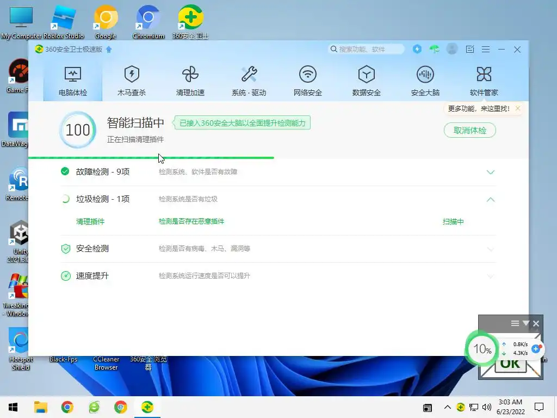Open Google Chrome desktop shortcut
The height and width of the screenshot is (418, 557).
pos(106,22)
